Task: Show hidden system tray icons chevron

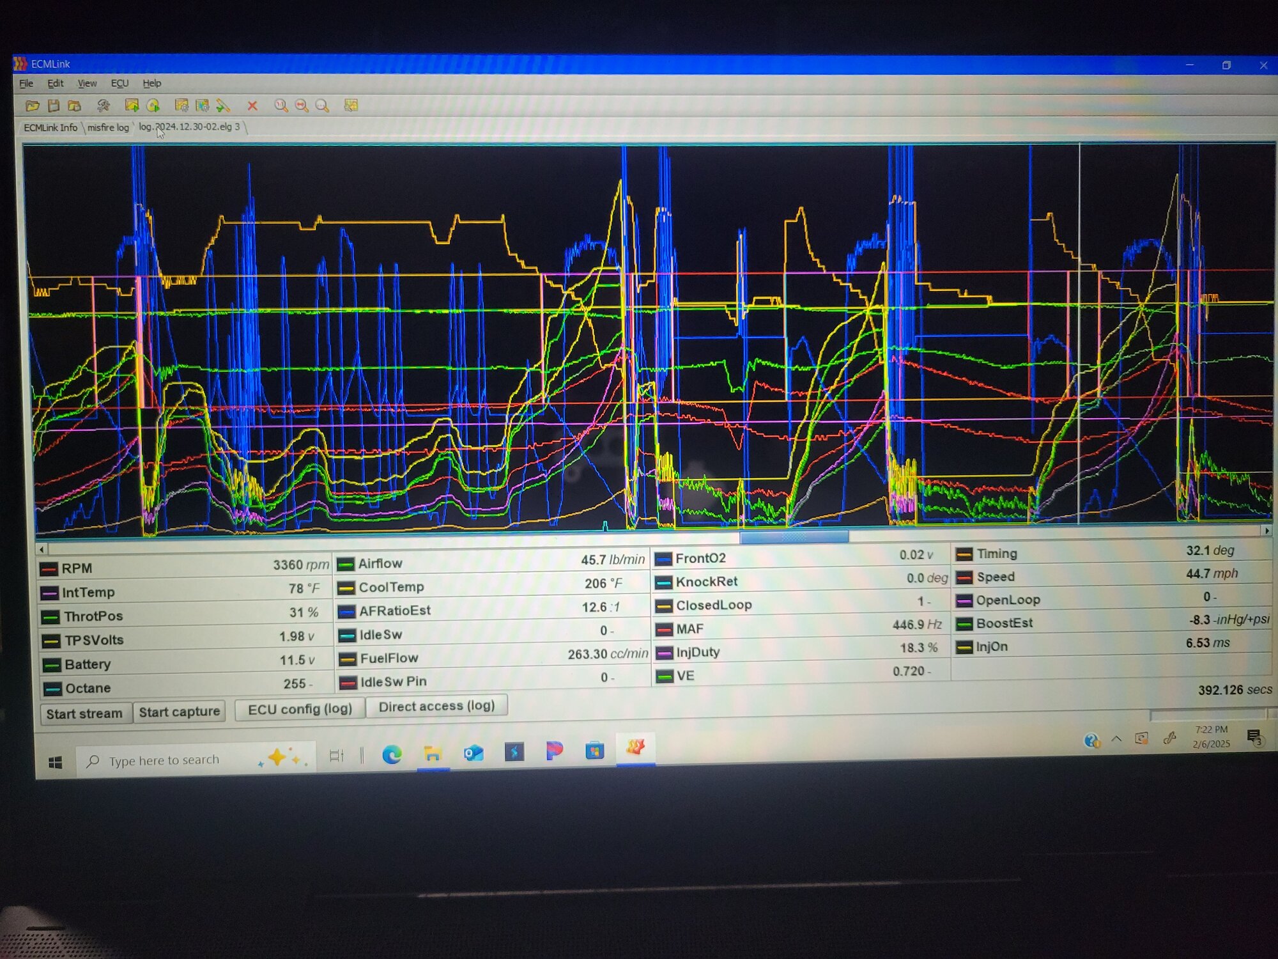Action: pyautogui.click(x=1116, y=738)
